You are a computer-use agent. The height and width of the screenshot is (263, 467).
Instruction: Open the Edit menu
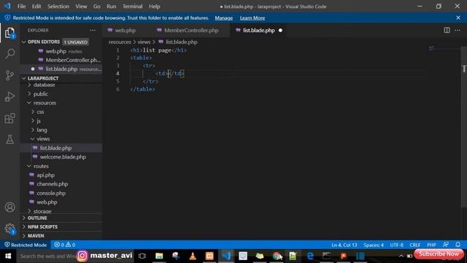(36, 7)
